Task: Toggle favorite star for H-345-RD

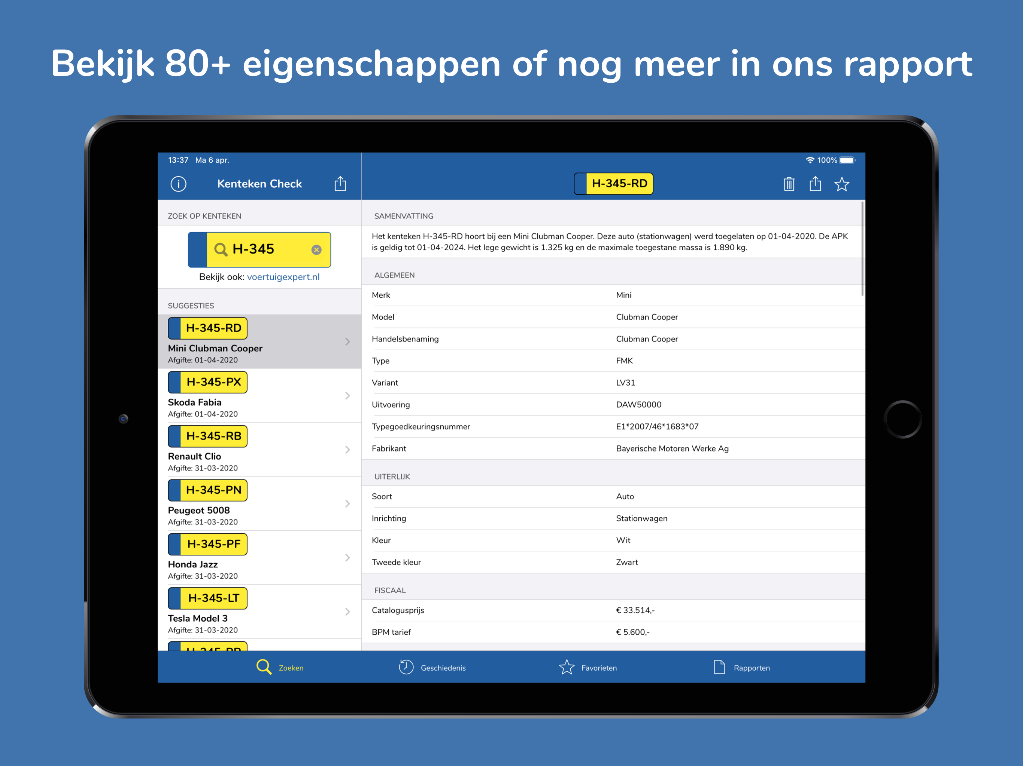Action: click(842, 184)
